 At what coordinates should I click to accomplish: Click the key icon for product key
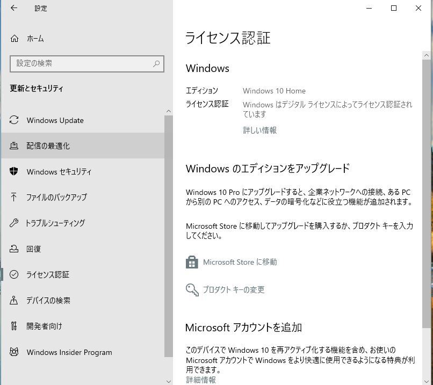point(192,290)
